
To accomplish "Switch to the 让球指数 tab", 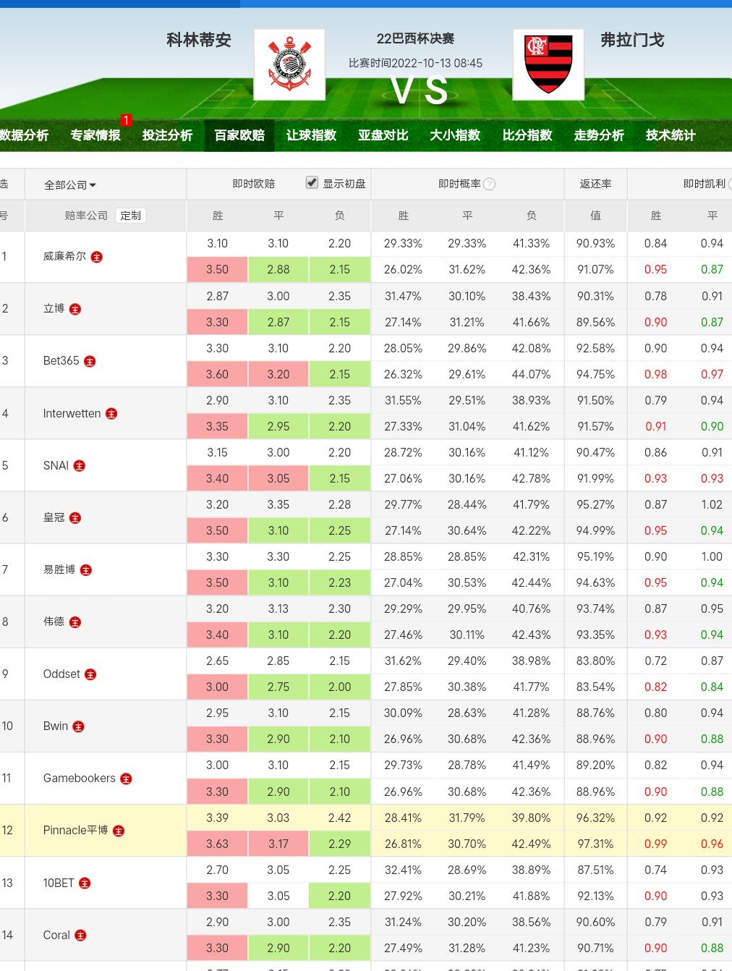I will [311, 135].
